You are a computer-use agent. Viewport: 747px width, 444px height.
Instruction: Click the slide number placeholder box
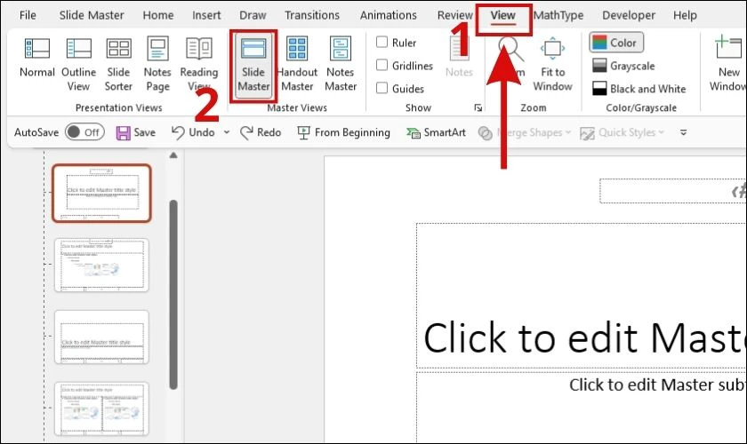pos(673,191)
